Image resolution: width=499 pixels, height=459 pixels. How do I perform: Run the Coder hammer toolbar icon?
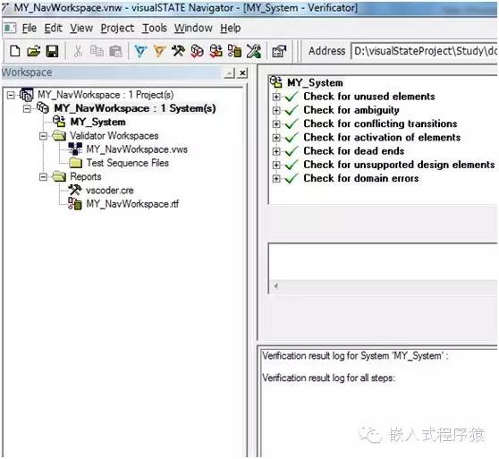pyautogui.click(x=178, y=51)
